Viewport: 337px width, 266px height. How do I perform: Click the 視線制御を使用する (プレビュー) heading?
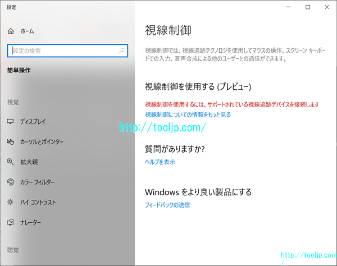(x=198, y=87)
